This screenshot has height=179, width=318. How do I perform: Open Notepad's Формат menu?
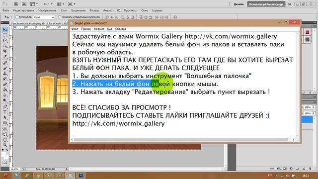[99, 29]
